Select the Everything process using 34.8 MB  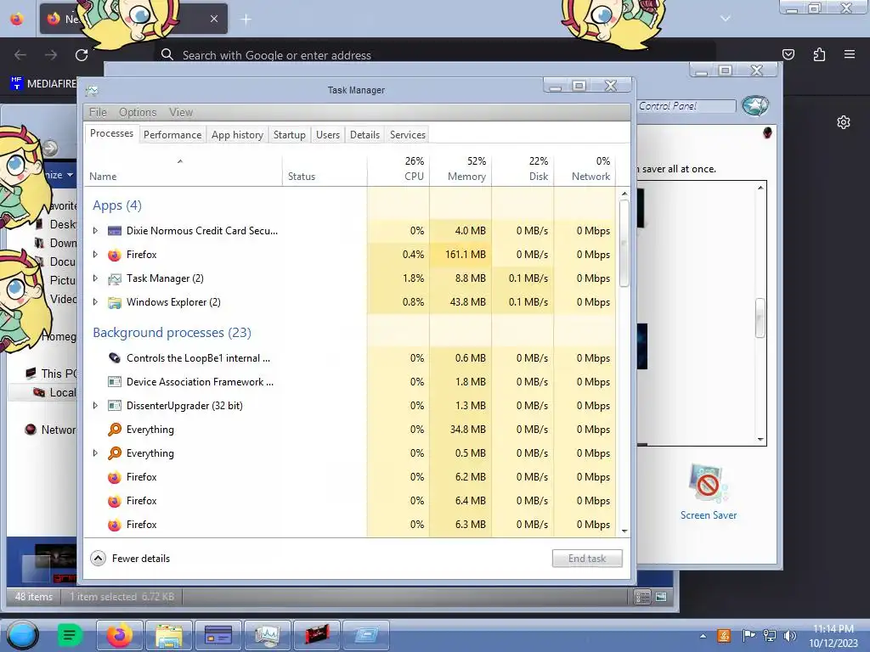click(349, 430)
